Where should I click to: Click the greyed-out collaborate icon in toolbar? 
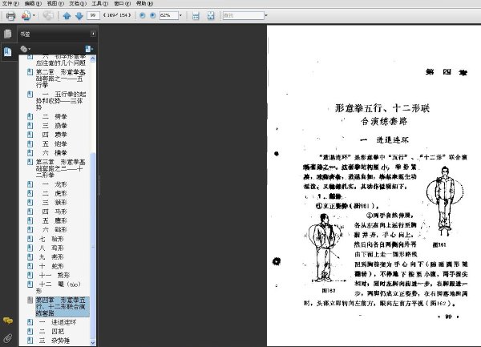click(x=48, y=15)
